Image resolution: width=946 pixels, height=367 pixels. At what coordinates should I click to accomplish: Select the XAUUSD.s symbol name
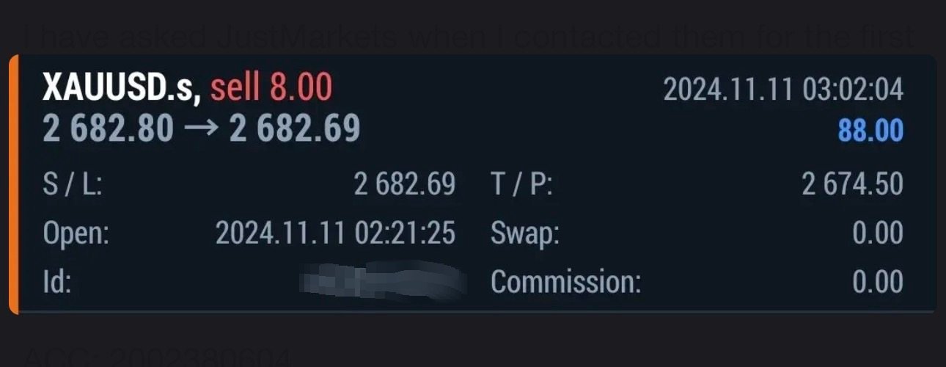click(x=122, y=89)
